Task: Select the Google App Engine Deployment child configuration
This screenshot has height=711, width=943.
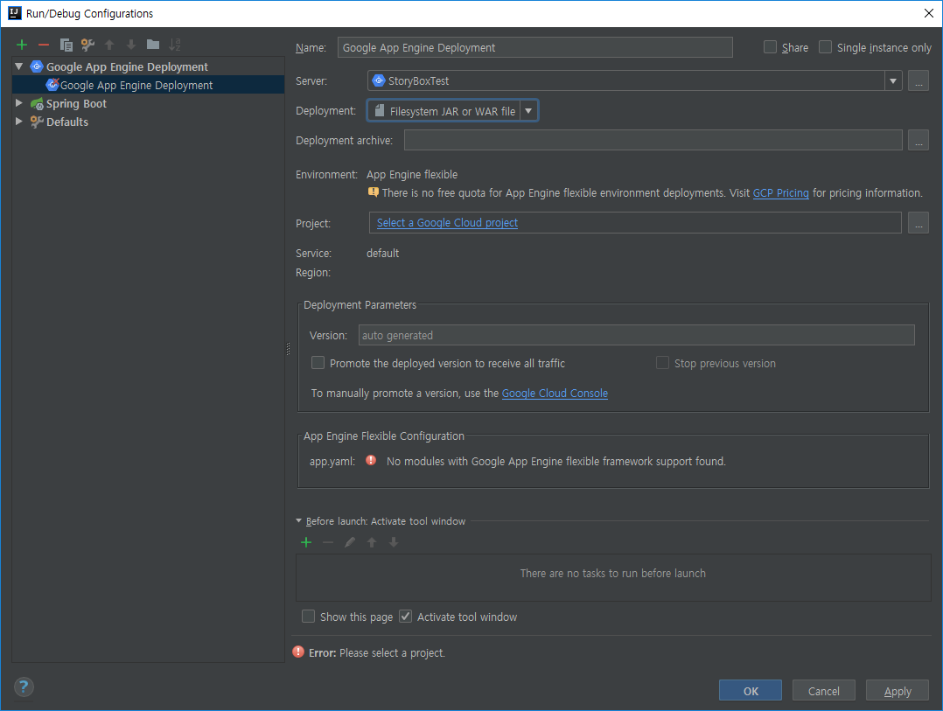Action: point(148,85)
